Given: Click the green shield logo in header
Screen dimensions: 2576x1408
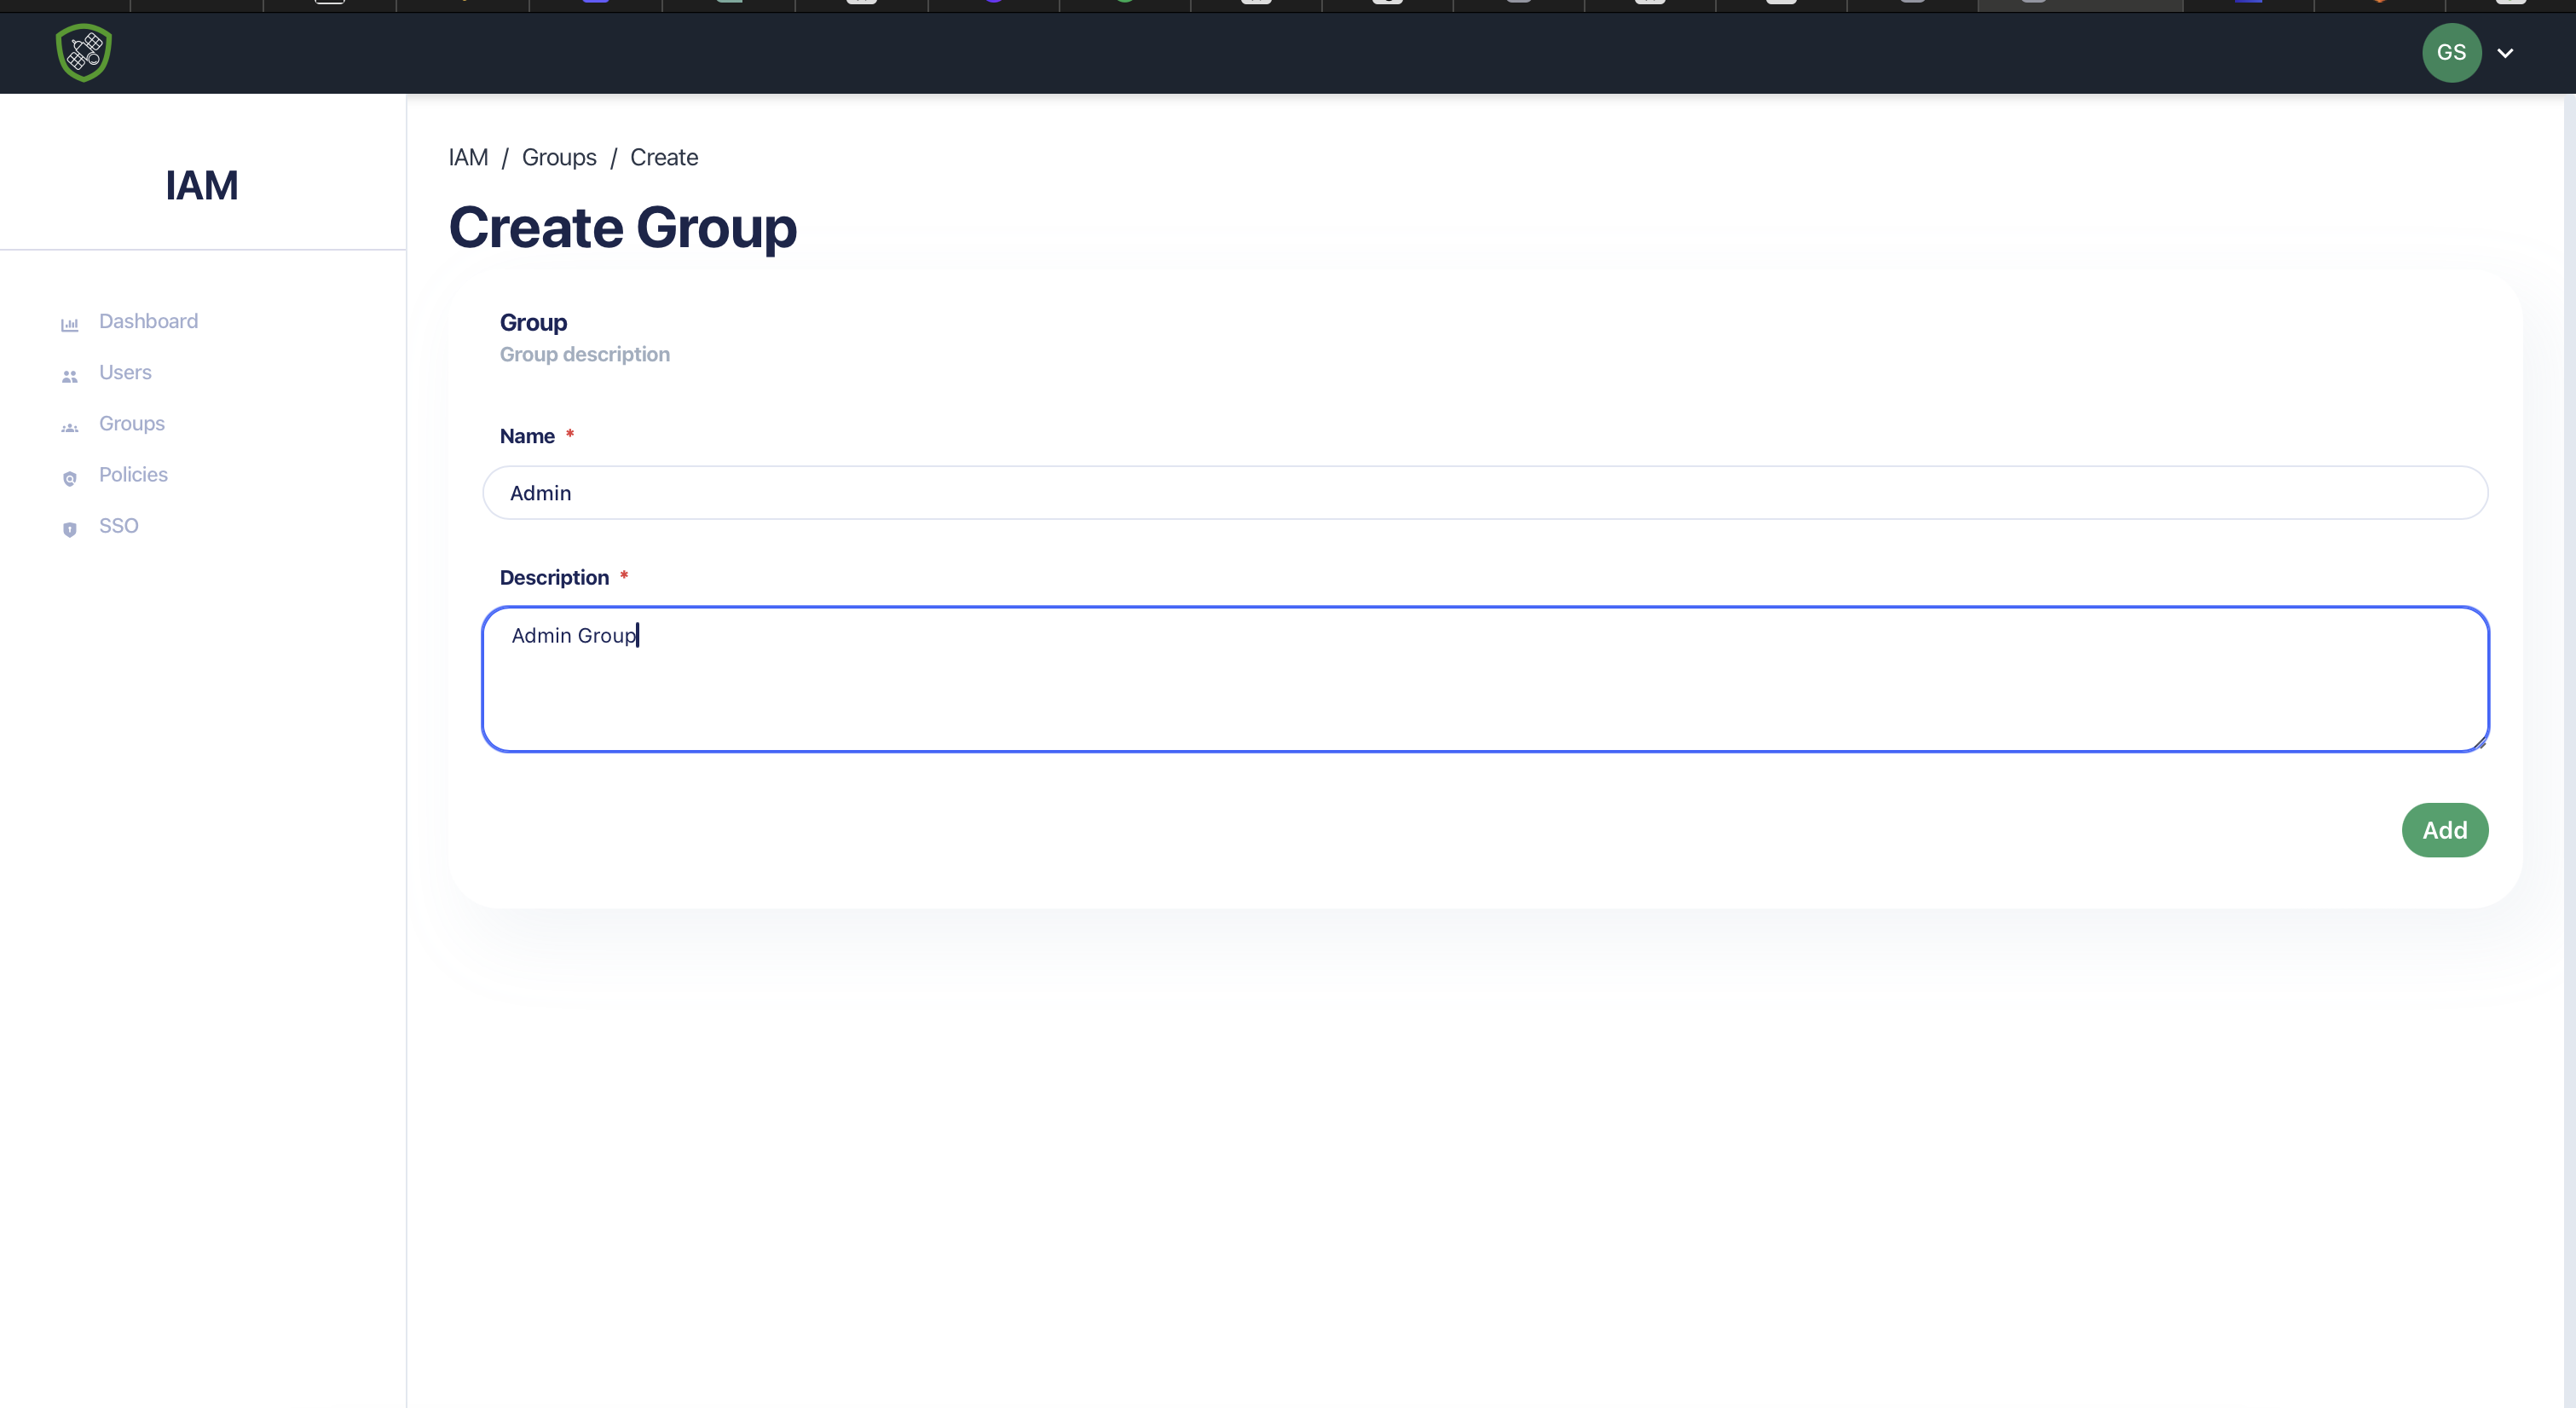Looking at the screenshot, I should (x=83, y=53).
